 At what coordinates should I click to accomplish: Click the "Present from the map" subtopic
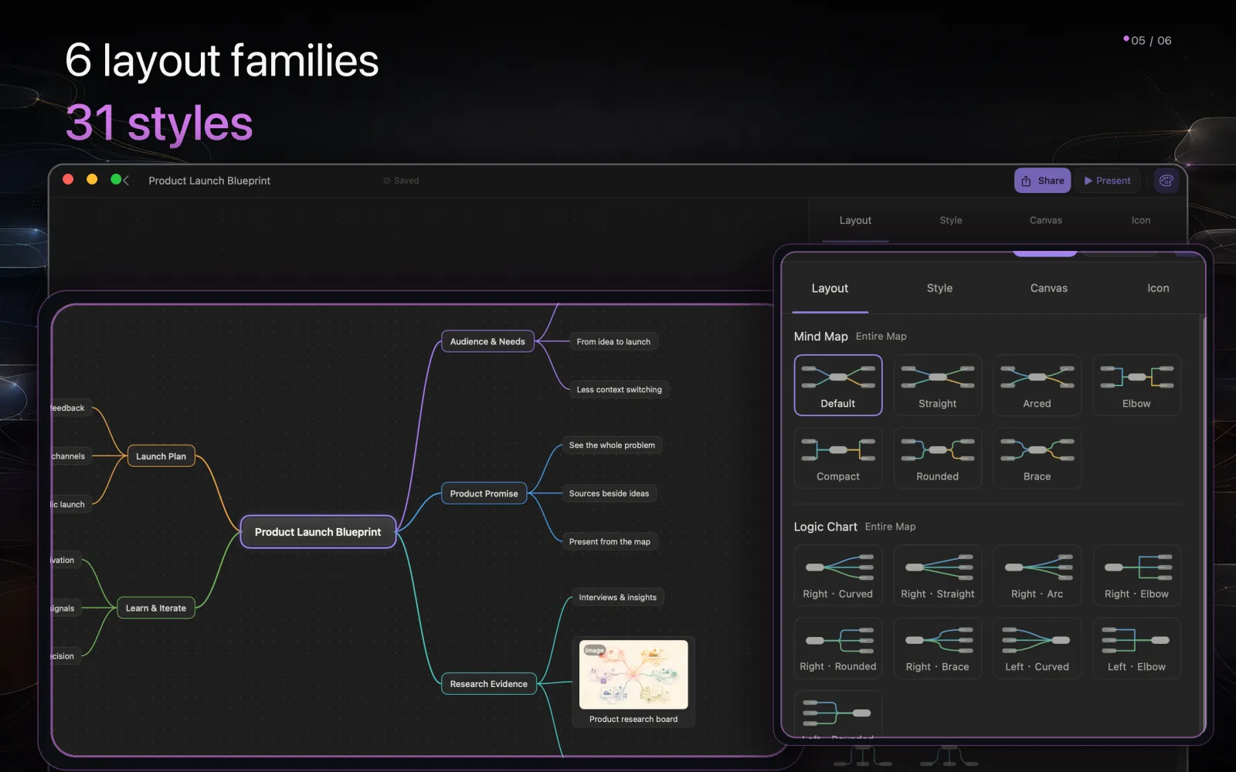pos(610,542)
